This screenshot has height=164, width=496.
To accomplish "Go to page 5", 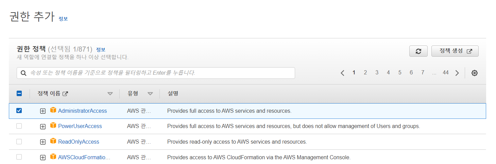I will (x=400, y=72).
